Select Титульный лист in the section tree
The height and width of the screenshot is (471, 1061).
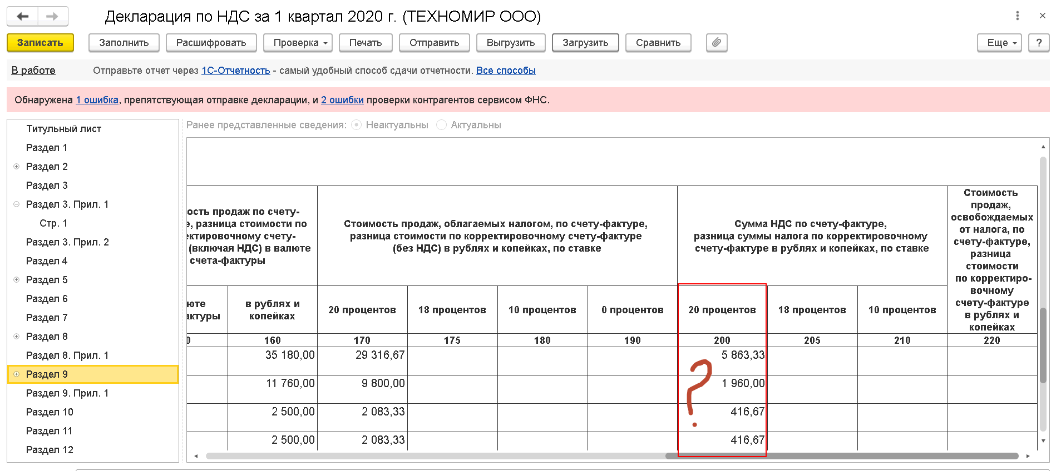coord(63,129)
